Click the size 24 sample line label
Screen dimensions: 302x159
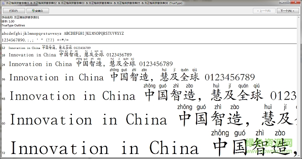coord(3,65)
